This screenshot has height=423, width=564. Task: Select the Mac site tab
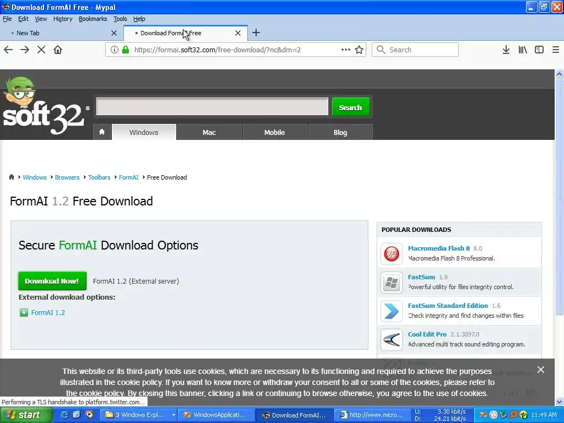tap(209, 132)
